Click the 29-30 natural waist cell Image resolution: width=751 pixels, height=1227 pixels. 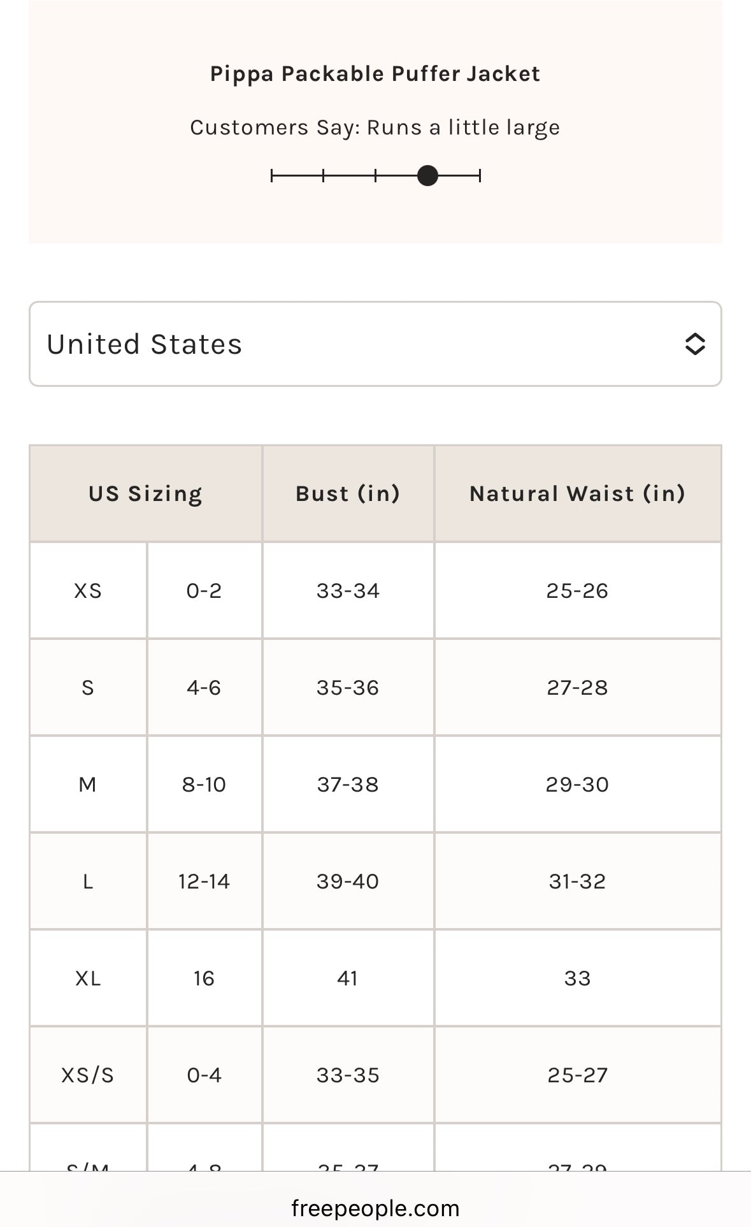pyautogui.click(x=578, y=785)
